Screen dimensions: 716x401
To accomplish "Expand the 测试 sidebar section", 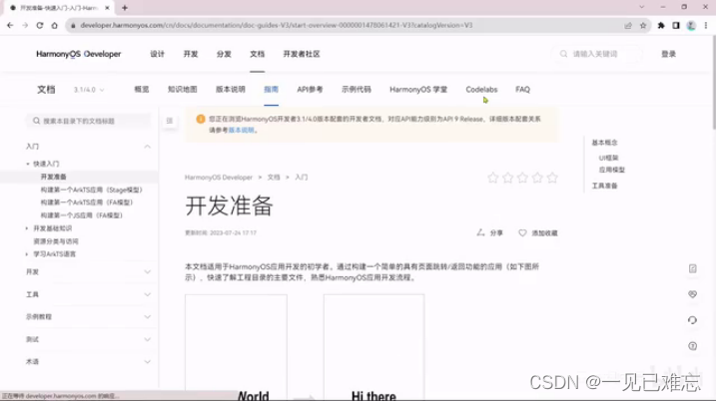I will [147, 339].
